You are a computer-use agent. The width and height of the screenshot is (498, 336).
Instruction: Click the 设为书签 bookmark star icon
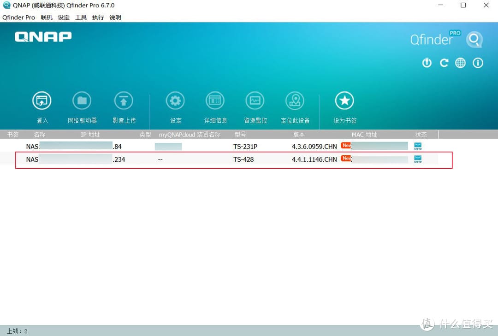[x=344, y=100]
